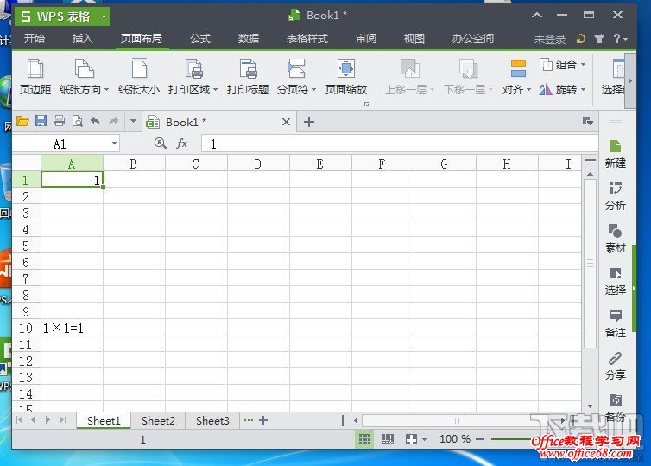Expand the 纸张方向 orientation dropdown
Image resolution: width=651 pixels, height=466 pixels.
105,89
